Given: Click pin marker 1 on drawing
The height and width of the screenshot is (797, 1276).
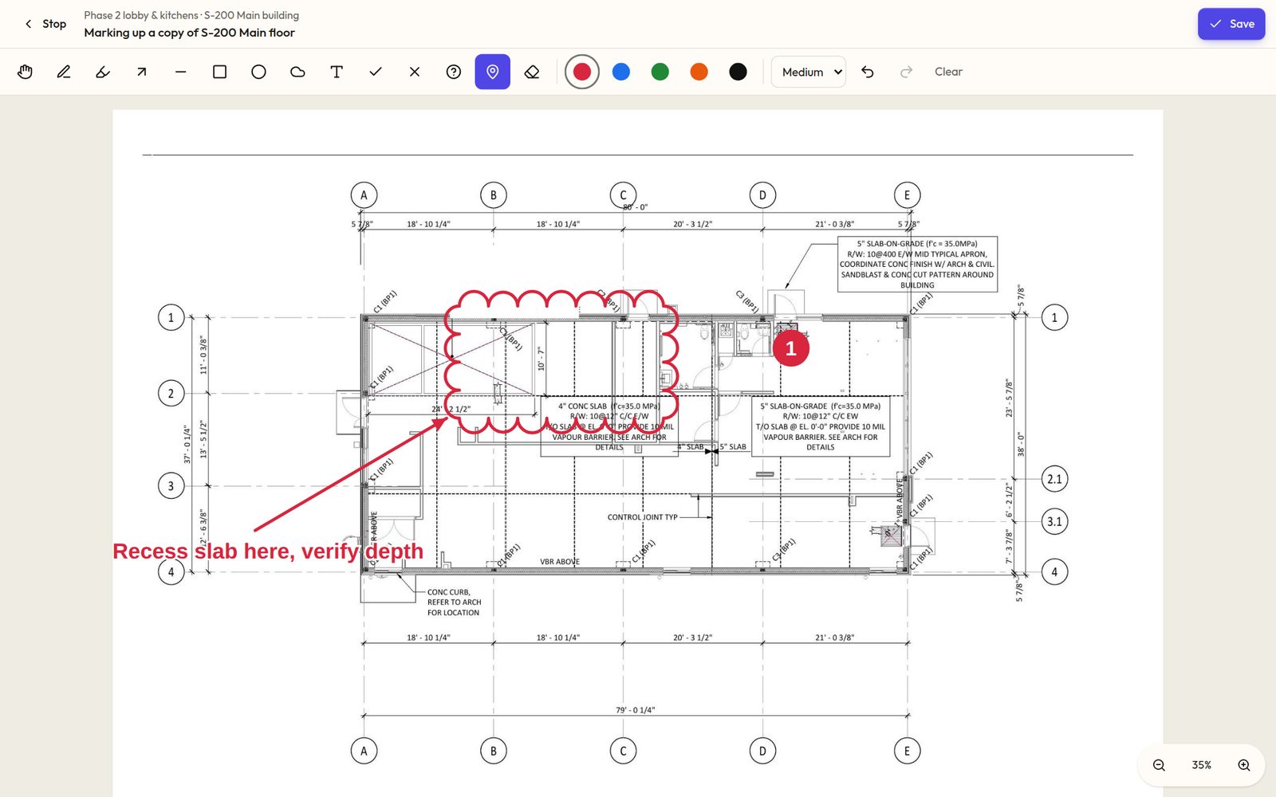Looking at the screenshot, I should pyautogui.click(x=791, y=348).
